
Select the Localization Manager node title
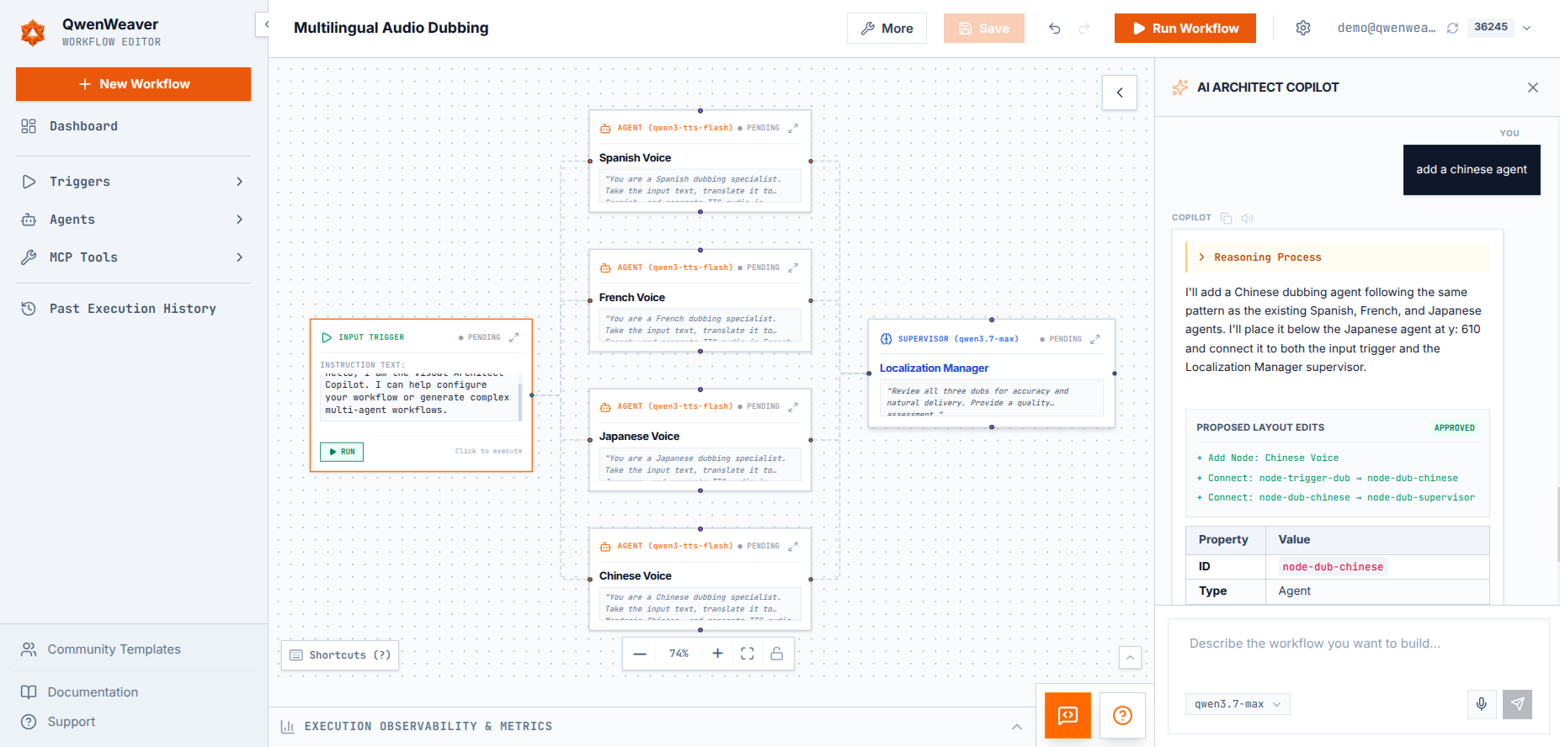point(934,368)
